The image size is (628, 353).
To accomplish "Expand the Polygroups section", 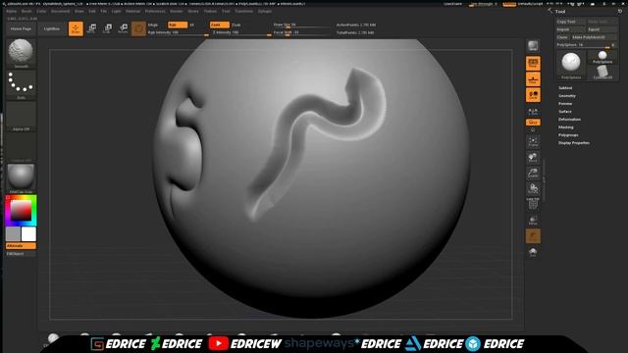I will tap(568, 135).
